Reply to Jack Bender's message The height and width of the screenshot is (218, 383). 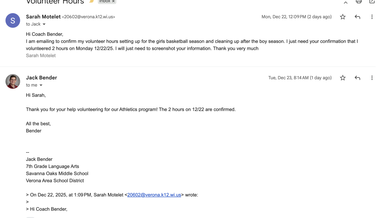click(x=357, y=78)
